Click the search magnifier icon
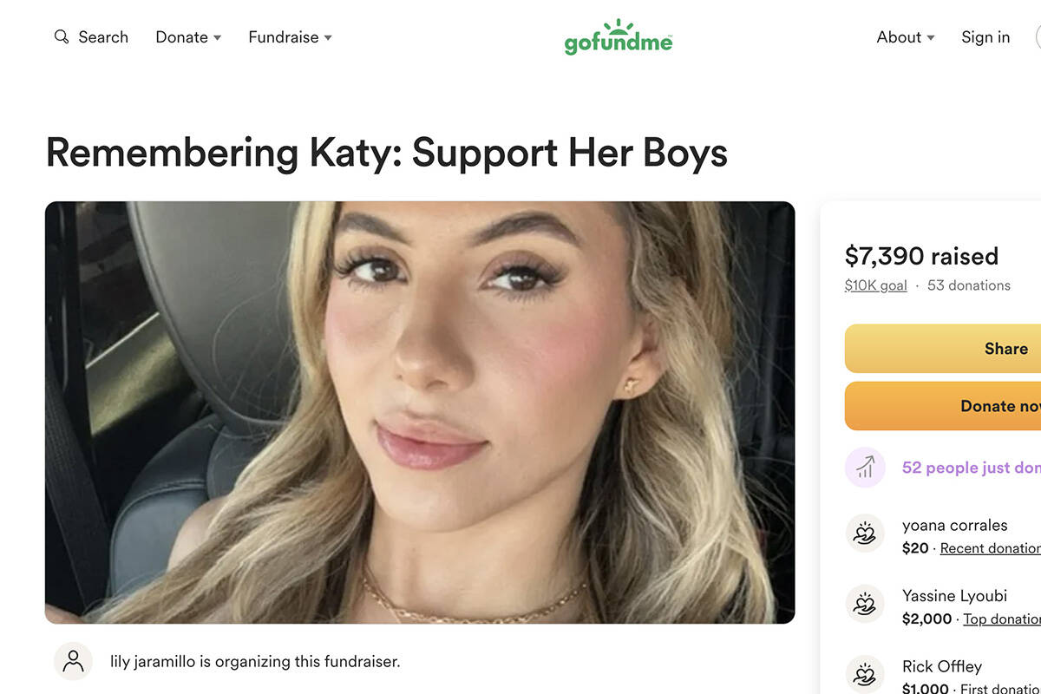1041x694 pixels. pos(61,37)
